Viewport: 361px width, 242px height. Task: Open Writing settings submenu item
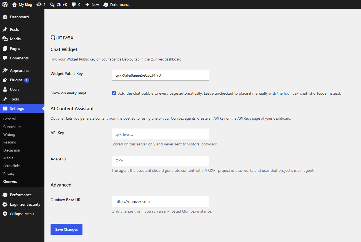[x=9, y=134]
